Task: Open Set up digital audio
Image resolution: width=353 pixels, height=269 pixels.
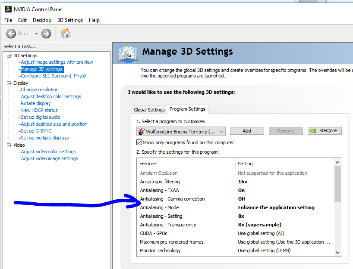Action: coord(41,117)
